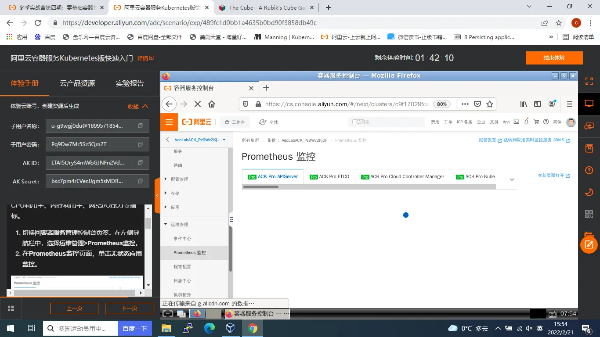Open Aliyun user avatar menu
600x337 pixels.
pos(571,122)
